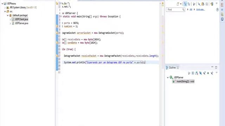Click the warning marker on line 13
This screenshot has width=225, height=126.
57,43
